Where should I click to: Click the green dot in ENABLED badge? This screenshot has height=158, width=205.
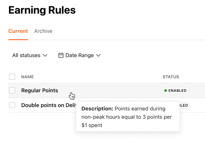(x=165, y=91)
